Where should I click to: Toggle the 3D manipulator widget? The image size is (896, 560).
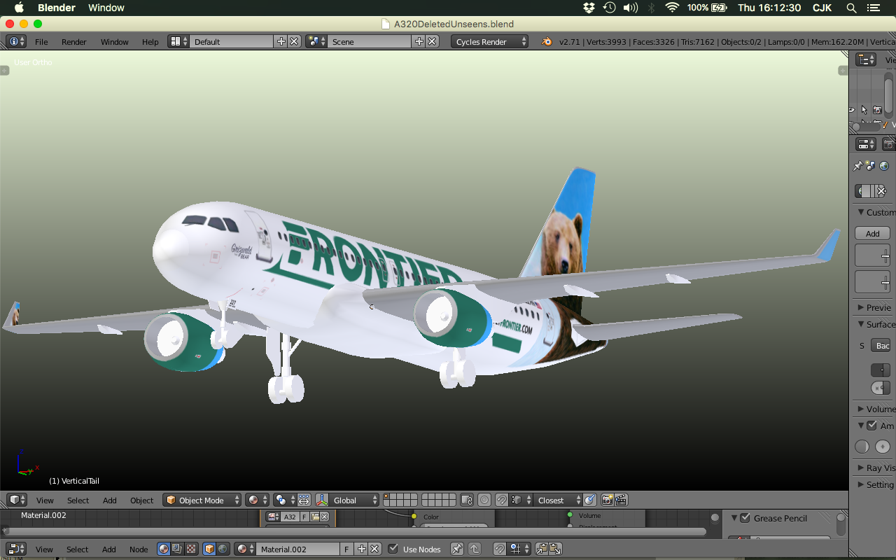pyautogui.click(x=322, y=500)
